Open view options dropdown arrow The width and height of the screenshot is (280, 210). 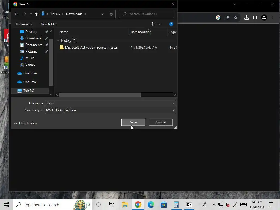tap(160, 24)
